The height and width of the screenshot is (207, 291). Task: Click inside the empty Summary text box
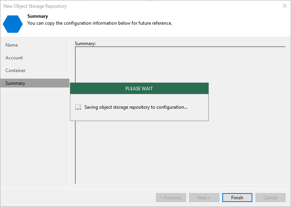coord(180,154)
